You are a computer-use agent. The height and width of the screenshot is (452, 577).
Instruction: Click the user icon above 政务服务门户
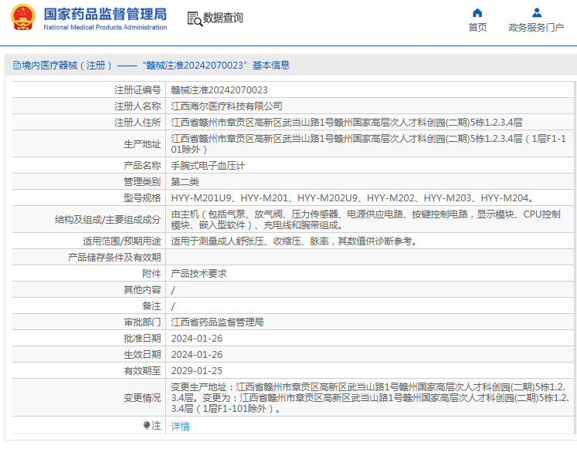pyautogui.click(x=536, y=12)
